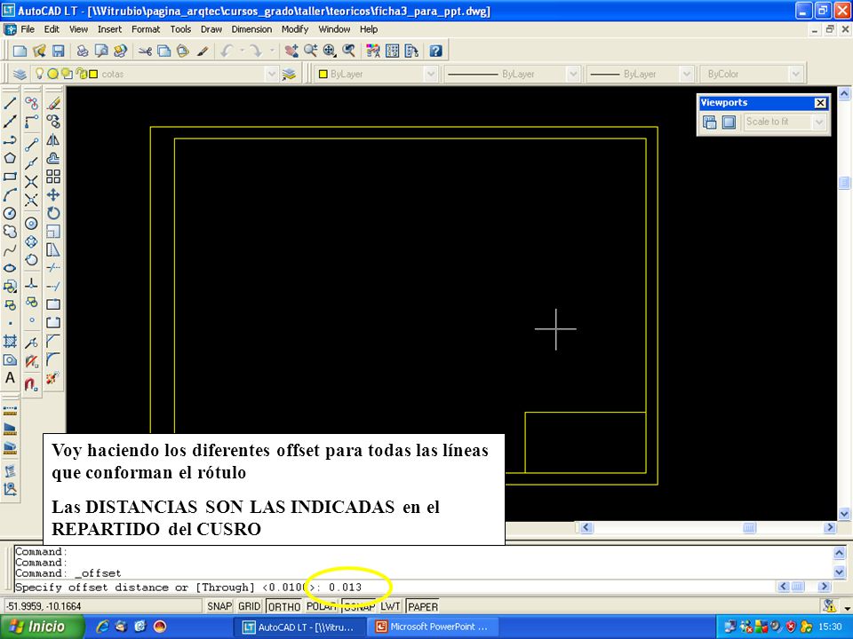Click in the command line offset prompt
The height and width of the screenshot is (639, 853).
[x=395, y=588]
